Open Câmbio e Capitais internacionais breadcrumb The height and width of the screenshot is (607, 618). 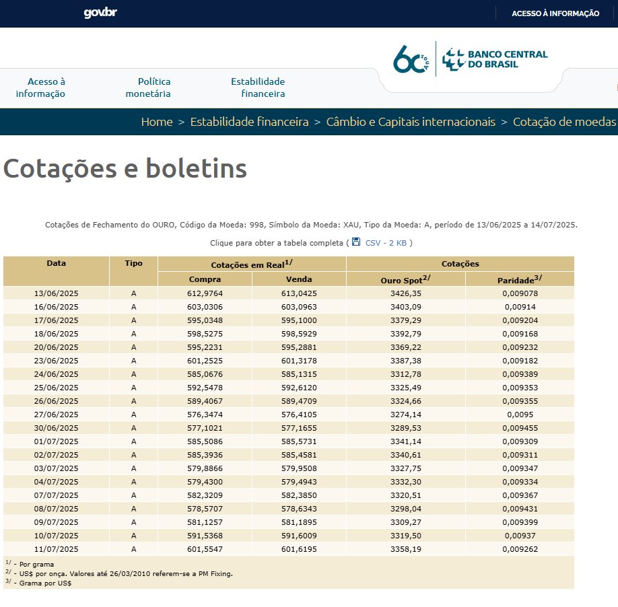pos(411,122)
